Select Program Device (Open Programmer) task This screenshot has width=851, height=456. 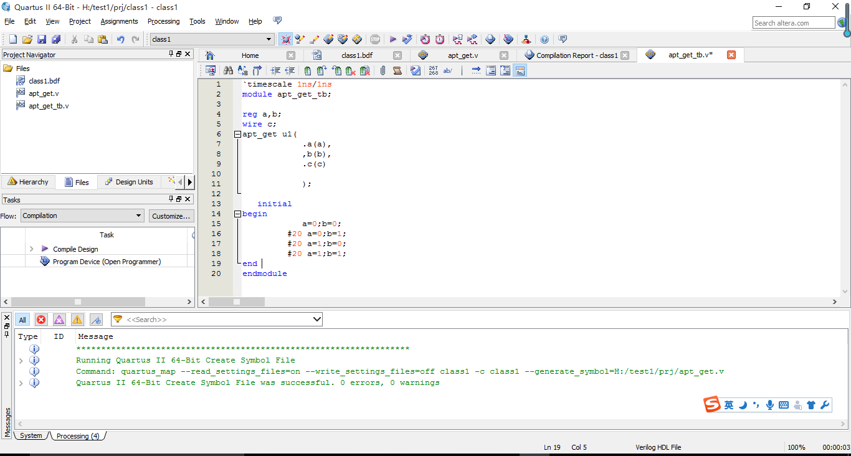coord(107,262)
